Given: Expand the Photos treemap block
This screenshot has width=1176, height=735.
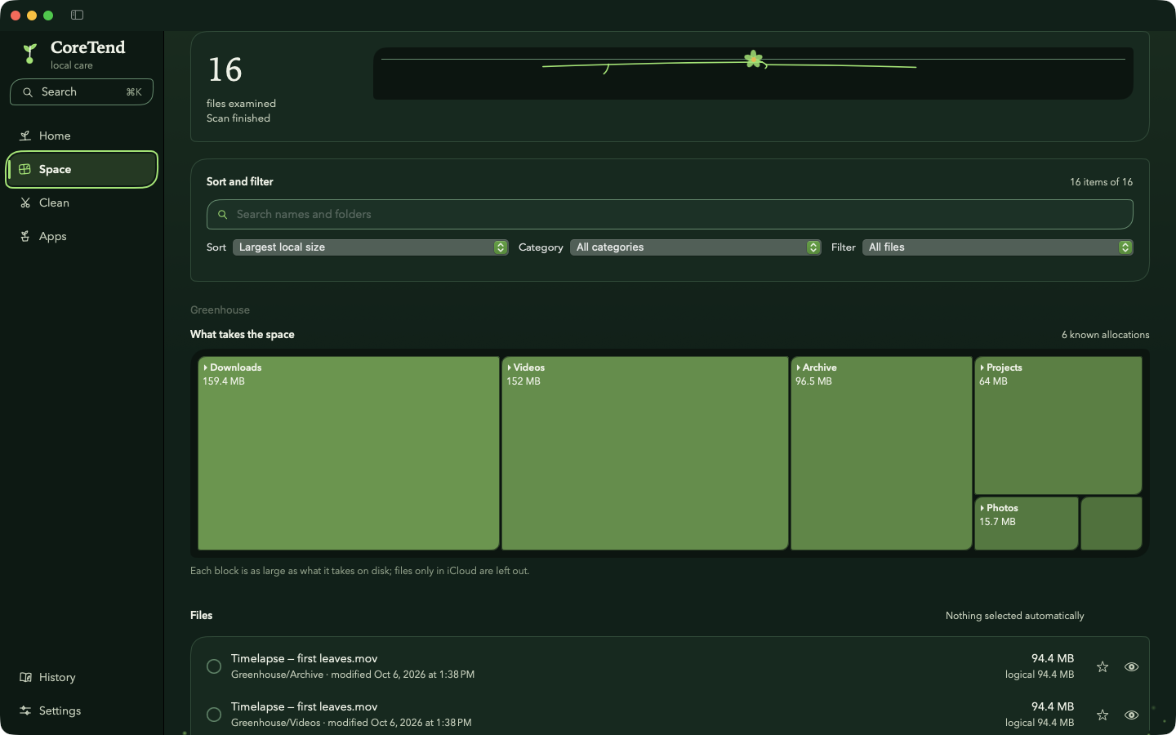Looking at the screenshot, I should (x=1027, y=523).
